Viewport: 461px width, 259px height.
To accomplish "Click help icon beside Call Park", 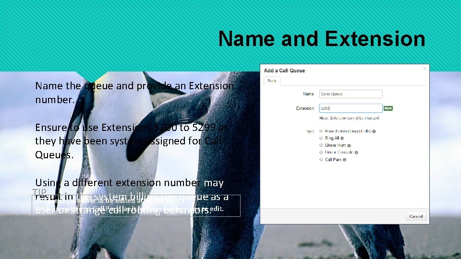I will pos(345,160).
